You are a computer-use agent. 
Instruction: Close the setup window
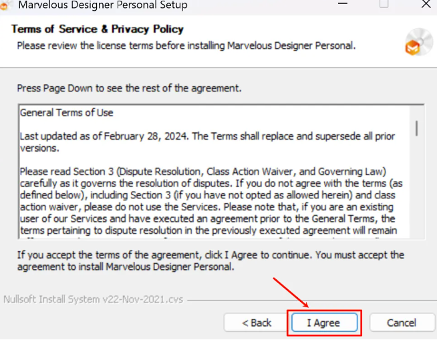click(425, 5)
